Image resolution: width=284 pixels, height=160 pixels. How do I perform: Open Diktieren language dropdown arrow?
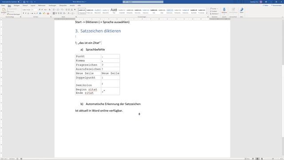click(x=224, y=14)
